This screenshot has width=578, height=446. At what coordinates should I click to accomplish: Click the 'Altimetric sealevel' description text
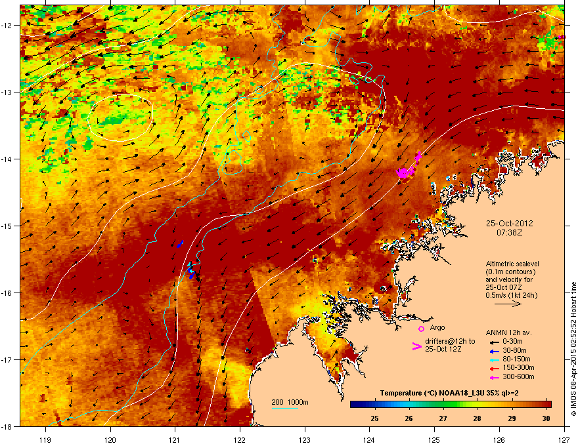coord(512,264)
